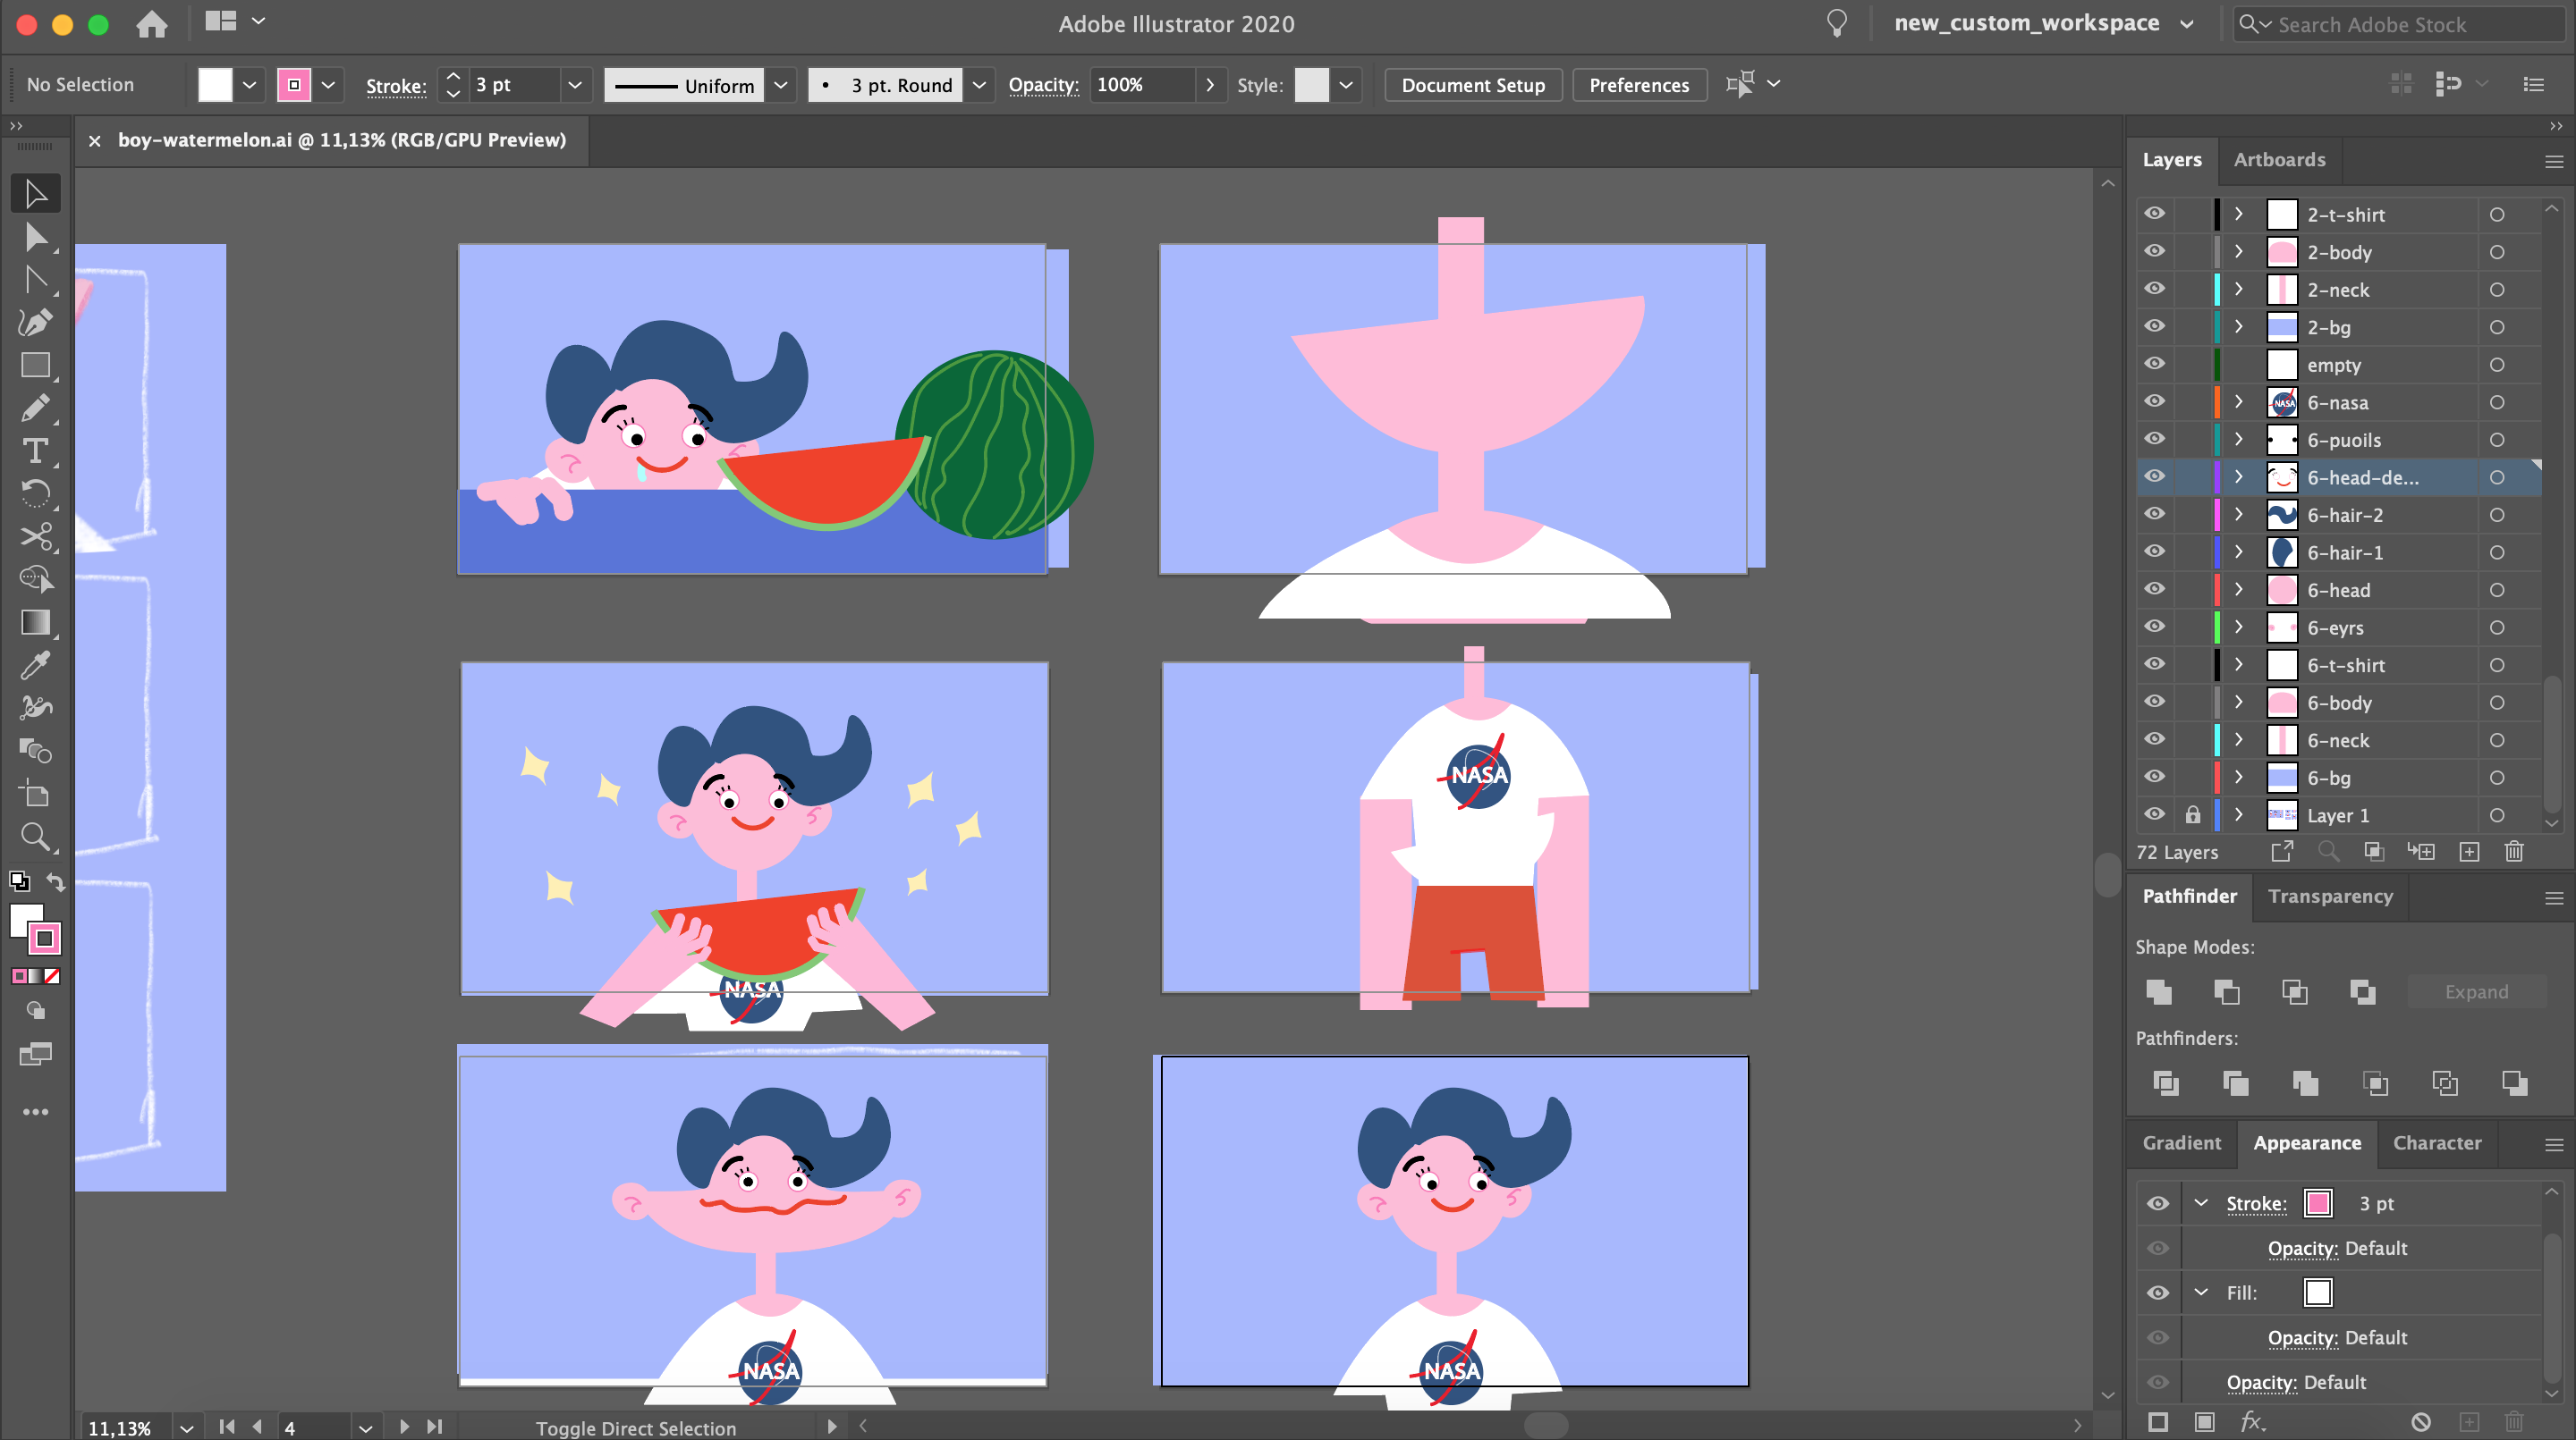Switch to the Gradient tab
The height and width of the screenshot is (1440, 2576).
click(x=2181, y=1143)
